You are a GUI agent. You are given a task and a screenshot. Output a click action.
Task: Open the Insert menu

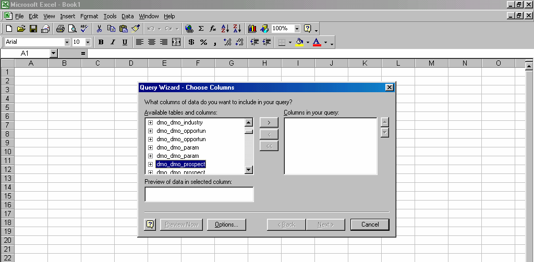coord(68,16)
